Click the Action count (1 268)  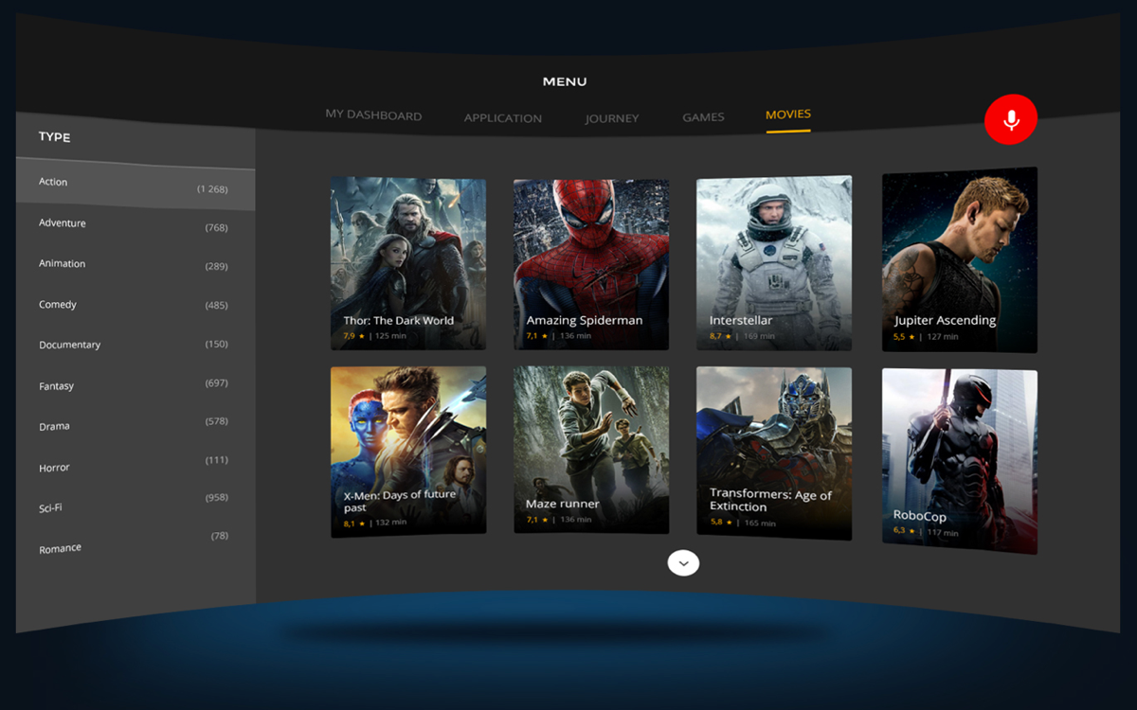pyautogui.click(x=212, y=189)
